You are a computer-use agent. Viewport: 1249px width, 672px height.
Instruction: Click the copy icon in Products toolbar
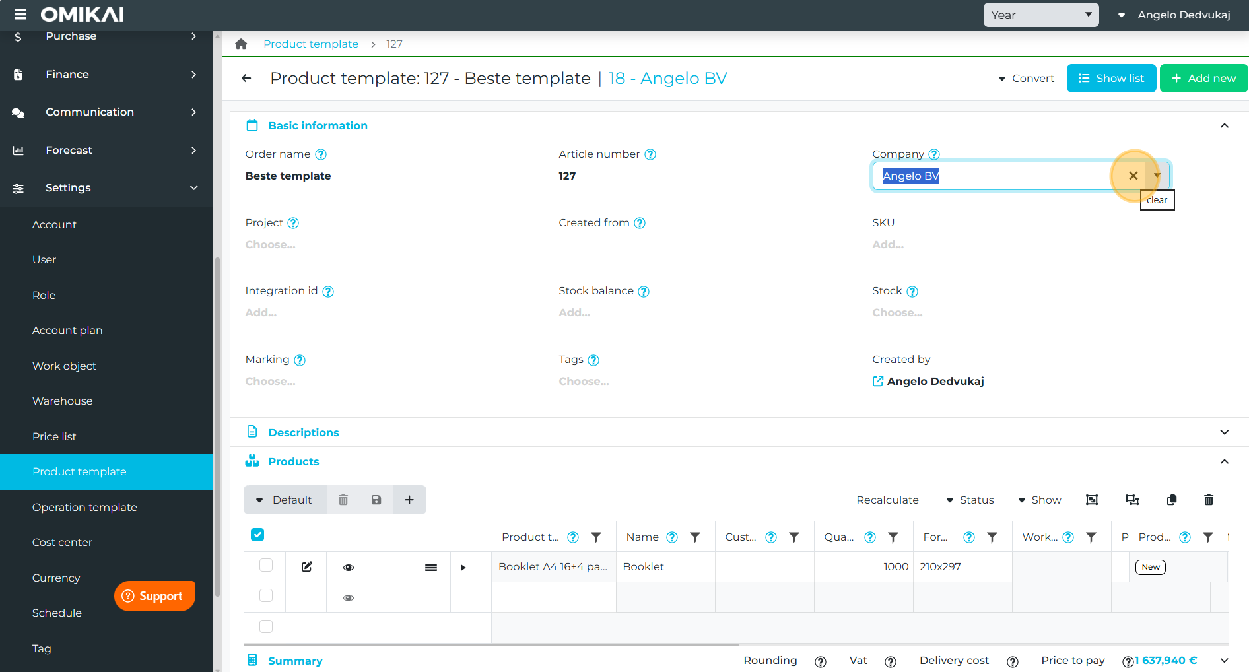click(1172, 500)
